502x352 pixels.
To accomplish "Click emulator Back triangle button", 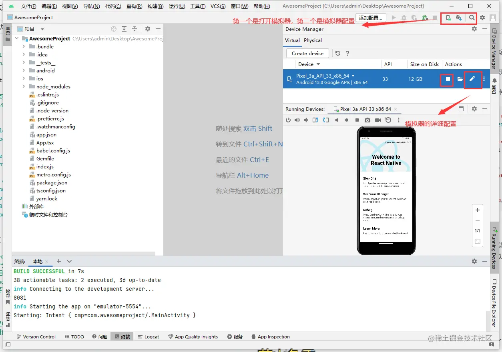I will (x=336, y=120).
